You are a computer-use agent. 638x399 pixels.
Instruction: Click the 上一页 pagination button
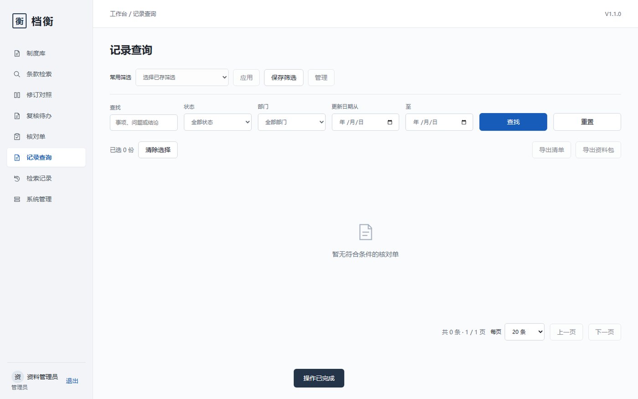click(x=566, y=332)
